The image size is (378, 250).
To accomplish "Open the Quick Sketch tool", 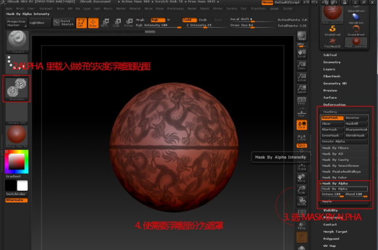I will click(64, 23).
